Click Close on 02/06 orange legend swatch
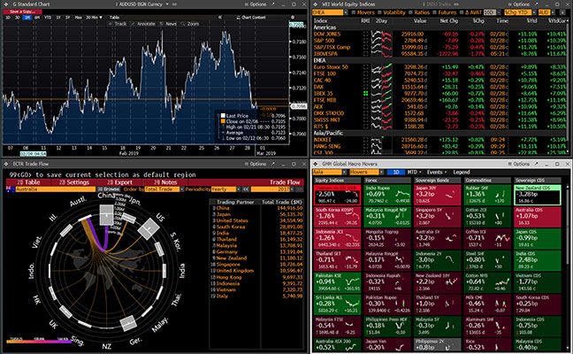The image size is (573, 354). point(223,121)
